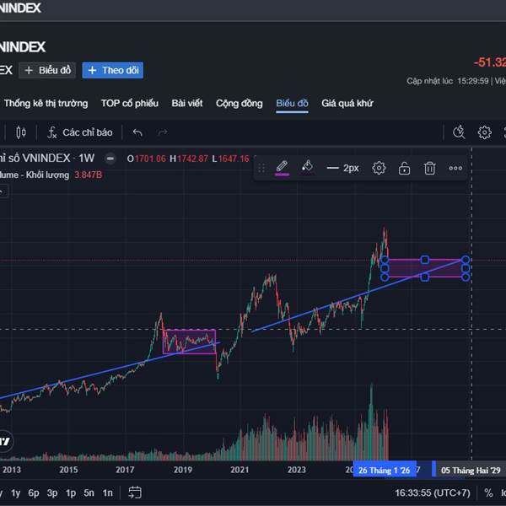Viewport: 506px width, 506px height.
Task: Change drawing line color with pencil icon
Action: [x=282, y=168]
